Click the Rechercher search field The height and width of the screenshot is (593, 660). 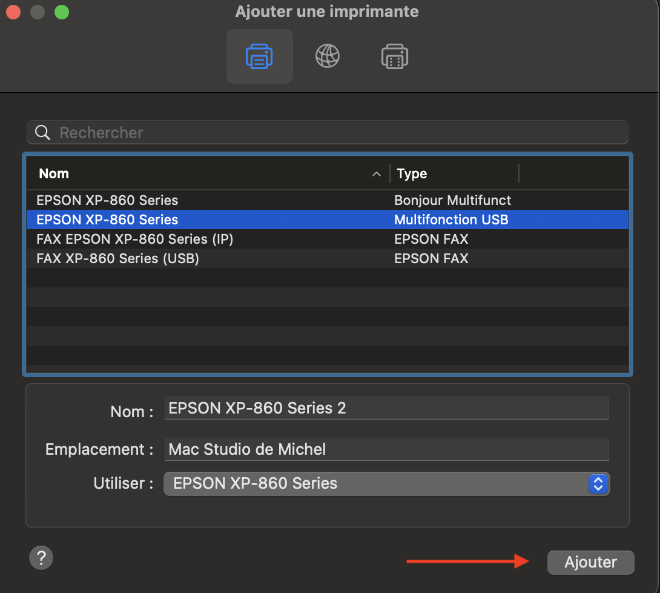339,133
